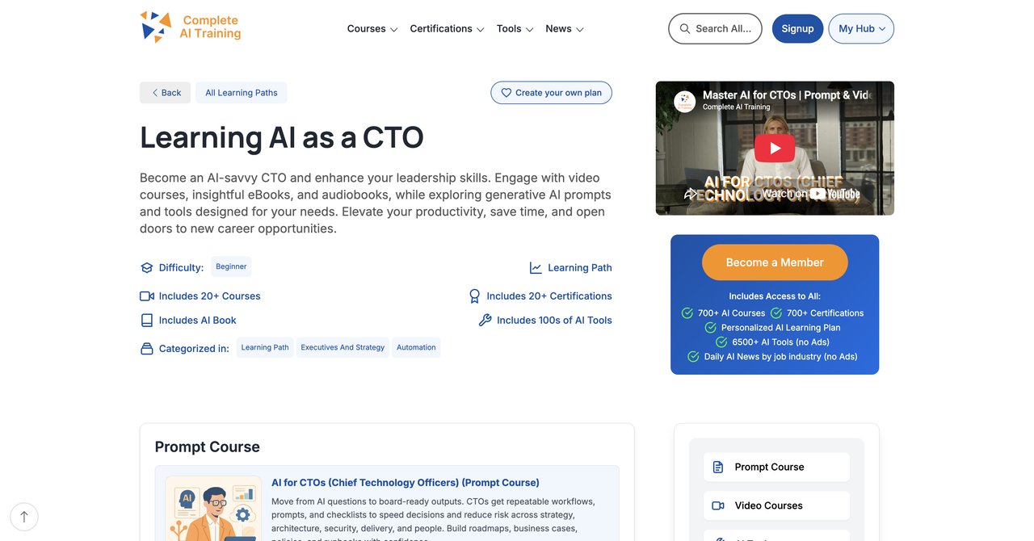Select the Learning Path category tag
This screenshot has width=1034, height=541.
point(265,347)
